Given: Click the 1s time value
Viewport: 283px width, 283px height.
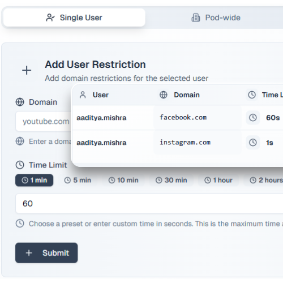Looking at the screenshot, I should (x=269, y=143).
